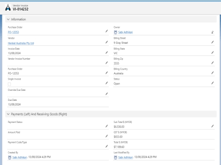Toggle the Single Invoice checkbox

tap(9, 84)
